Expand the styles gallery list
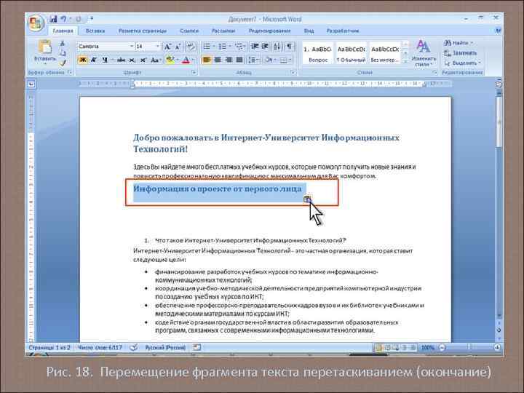 pyautogui.click(x=405, y=61)
